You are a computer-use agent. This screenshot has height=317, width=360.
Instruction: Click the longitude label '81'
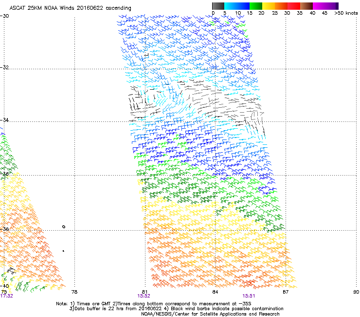(144, 292)
